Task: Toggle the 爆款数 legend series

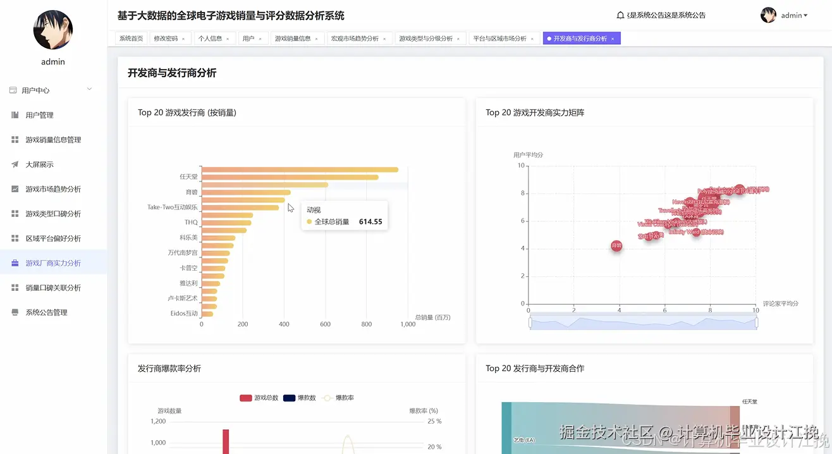Action: pyautogui.click(x=299, y=398)
